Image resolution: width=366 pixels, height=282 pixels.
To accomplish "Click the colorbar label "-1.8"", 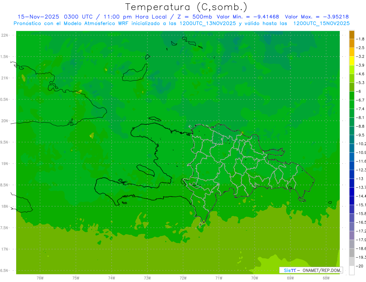I will (x=361, y=39).
